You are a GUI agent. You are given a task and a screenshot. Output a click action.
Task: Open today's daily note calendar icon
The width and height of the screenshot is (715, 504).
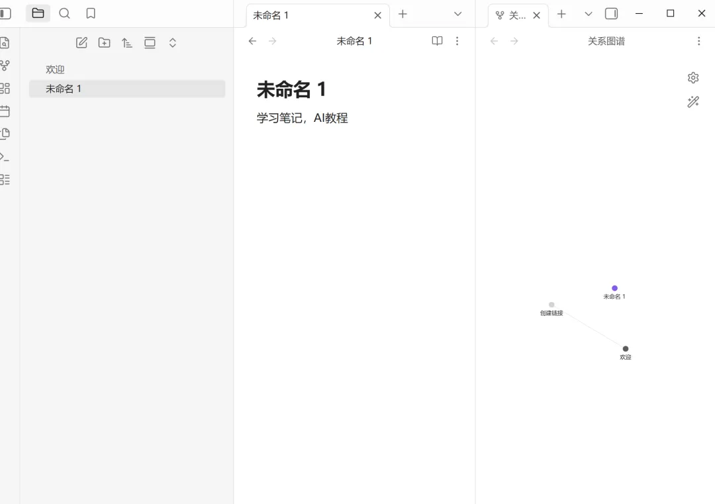5,111
